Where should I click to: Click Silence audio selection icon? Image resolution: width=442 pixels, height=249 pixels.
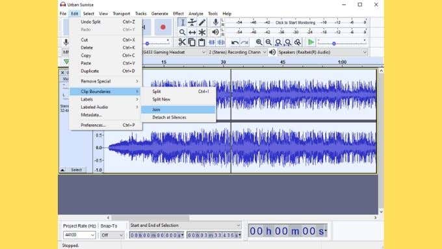(221, 42)
